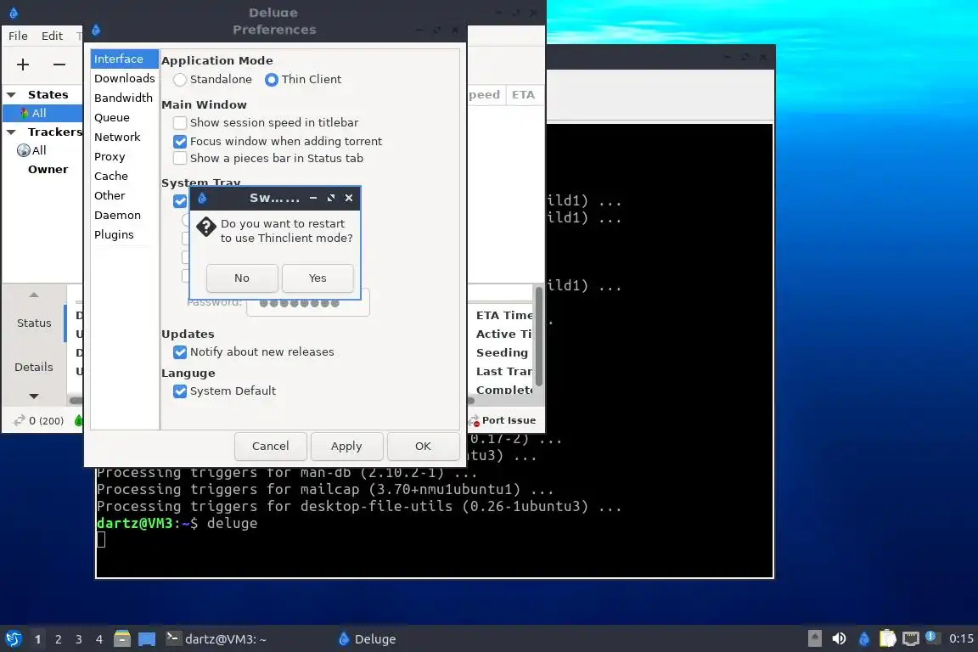Uncheck System Default language

pyautogui.click(x=180, y=391)
